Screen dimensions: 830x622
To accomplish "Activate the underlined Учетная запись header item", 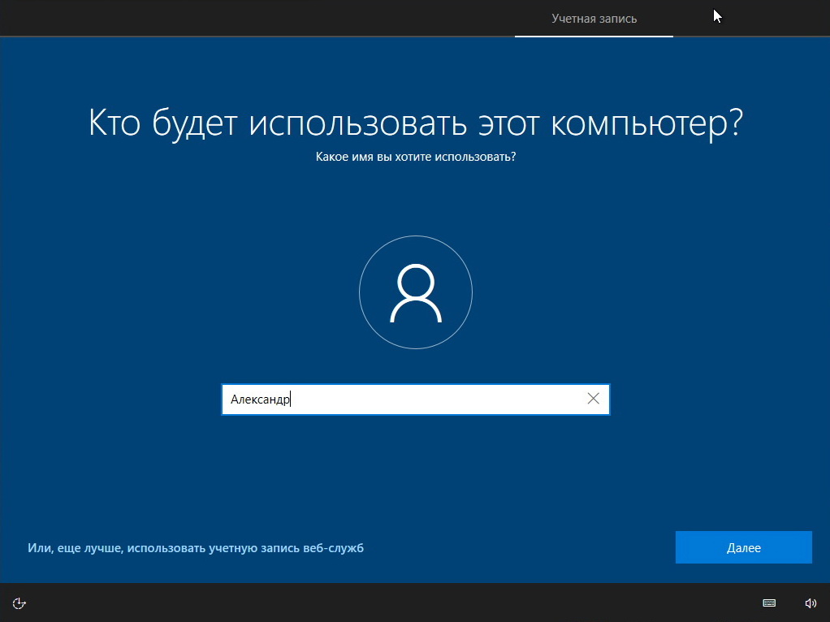I will pos(594,19).
